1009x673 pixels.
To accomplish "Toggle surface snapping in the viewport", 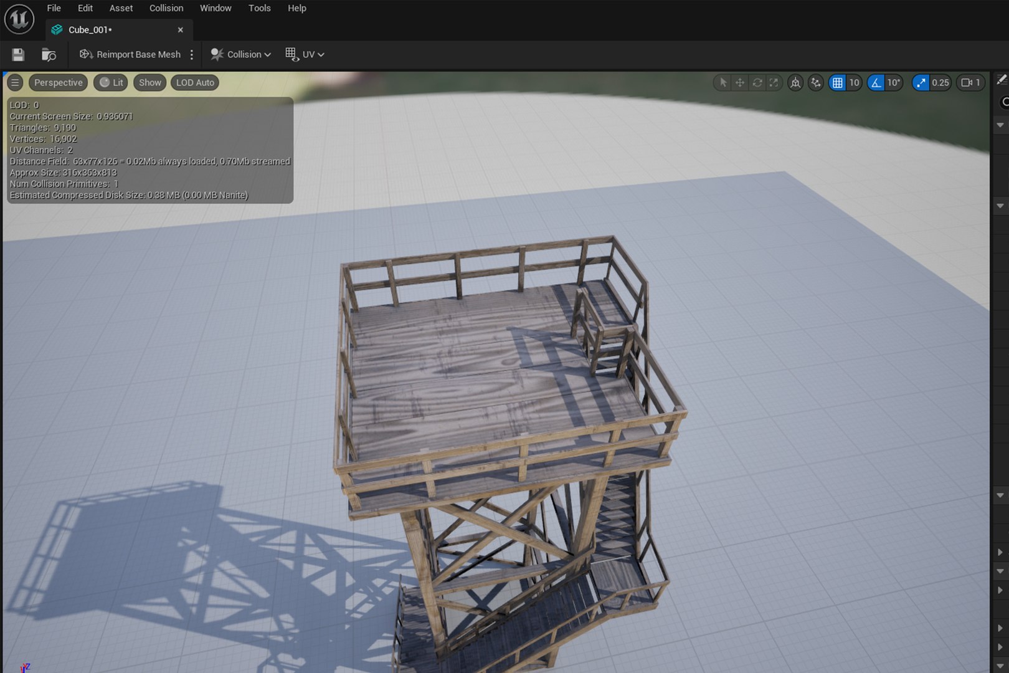I will click(x=816, y=82).
